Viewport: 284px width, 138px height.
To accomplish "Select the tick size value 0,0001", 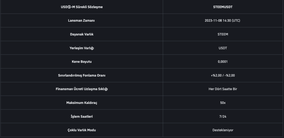I will [223, 62].
